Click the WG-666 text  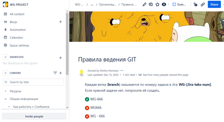(97, 99)
